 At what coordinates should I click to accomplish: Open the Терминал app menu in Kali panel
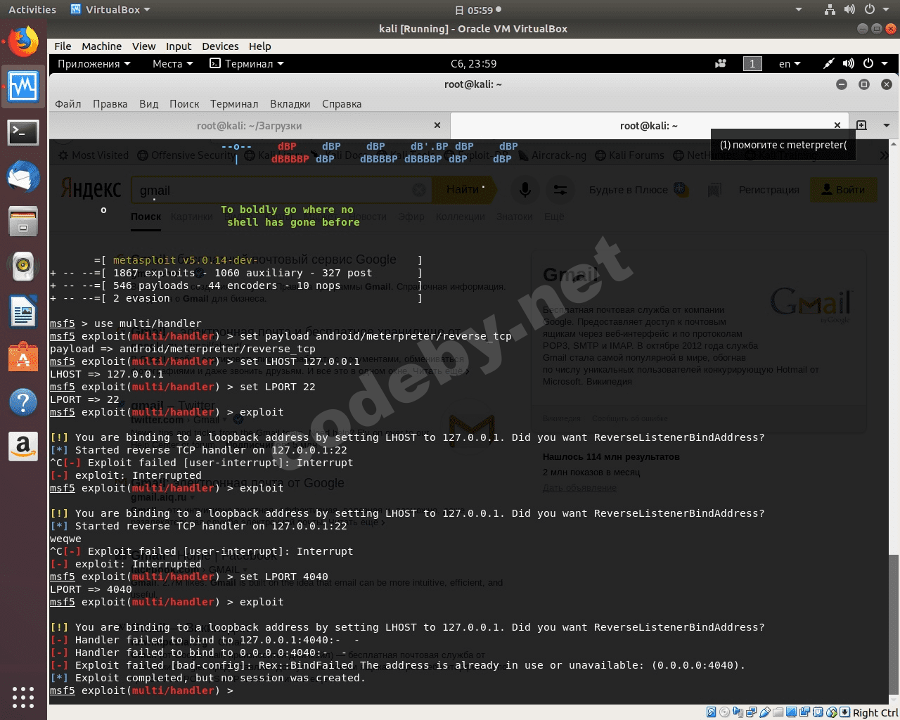[x=247, y=63]
